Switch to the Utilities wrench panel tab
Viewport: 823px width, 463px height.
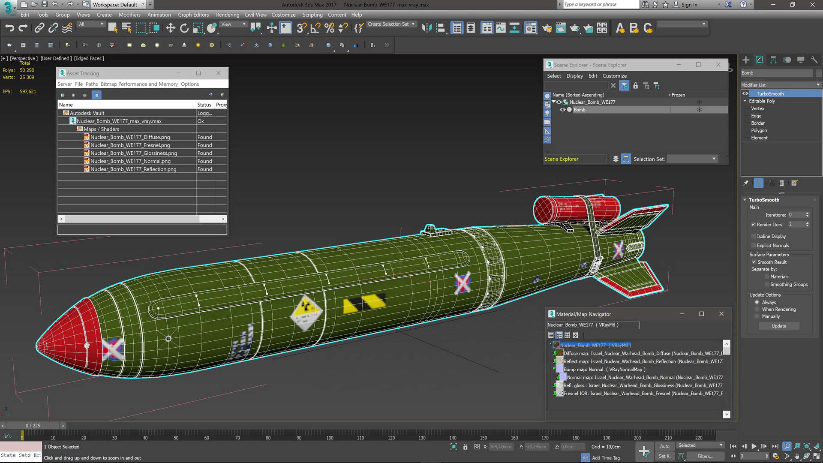[814, 60]
